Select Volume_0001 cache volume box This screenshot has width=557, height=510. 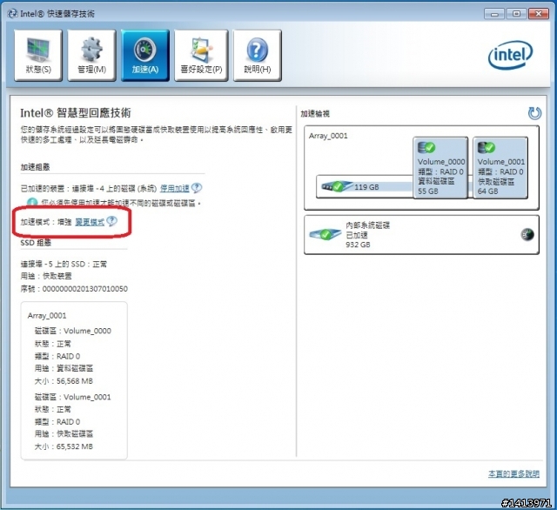(x=500, y=168)
